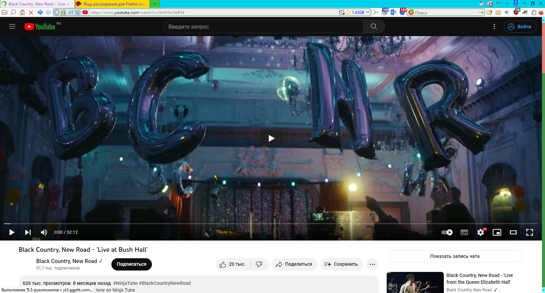545x293 pixels.
Task: Skip to the next video
Action: pyautogui.click(x=28, y=232)
